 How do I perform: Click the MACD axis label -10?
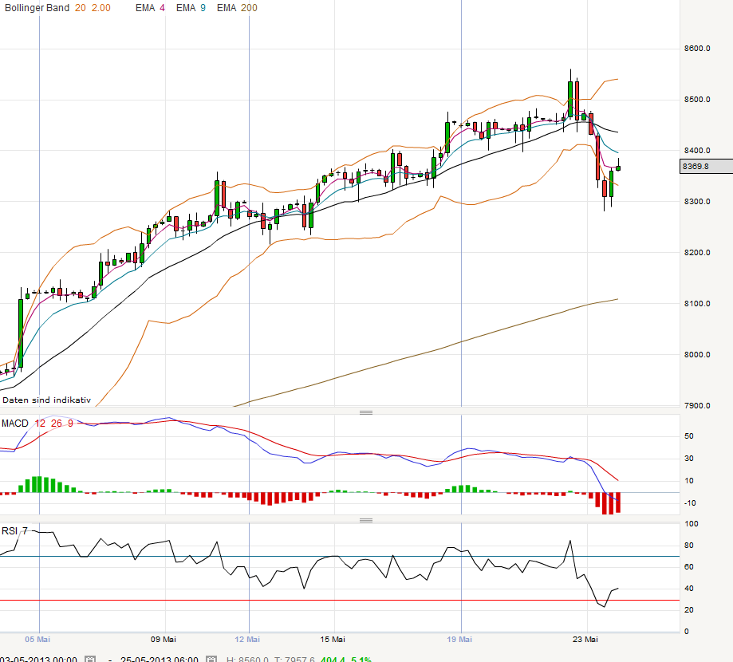coord(690,503)
